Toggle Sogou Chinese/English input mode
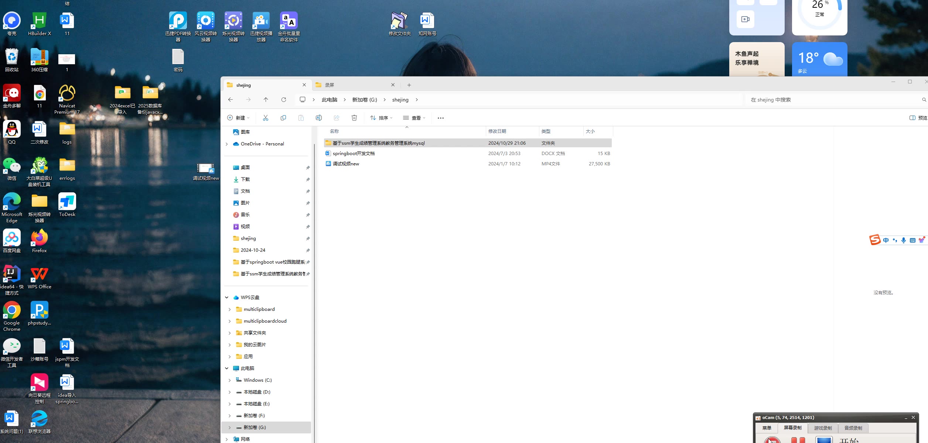Image resolution: width=928 pixels, height=443 pixels. (x=886, y=240)
